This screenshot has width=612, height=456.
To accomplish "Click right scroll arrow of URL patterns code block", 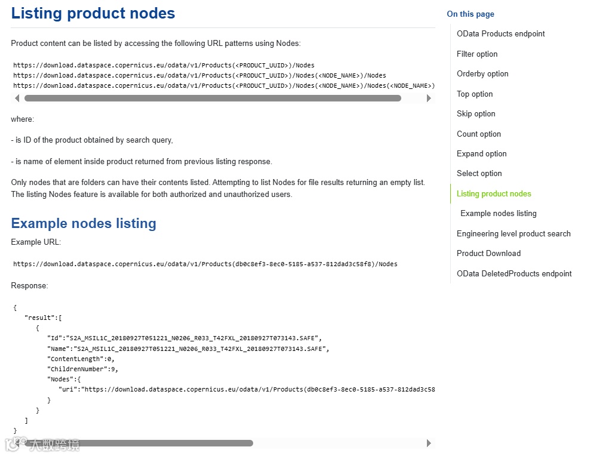I will [x=429, y=98].
